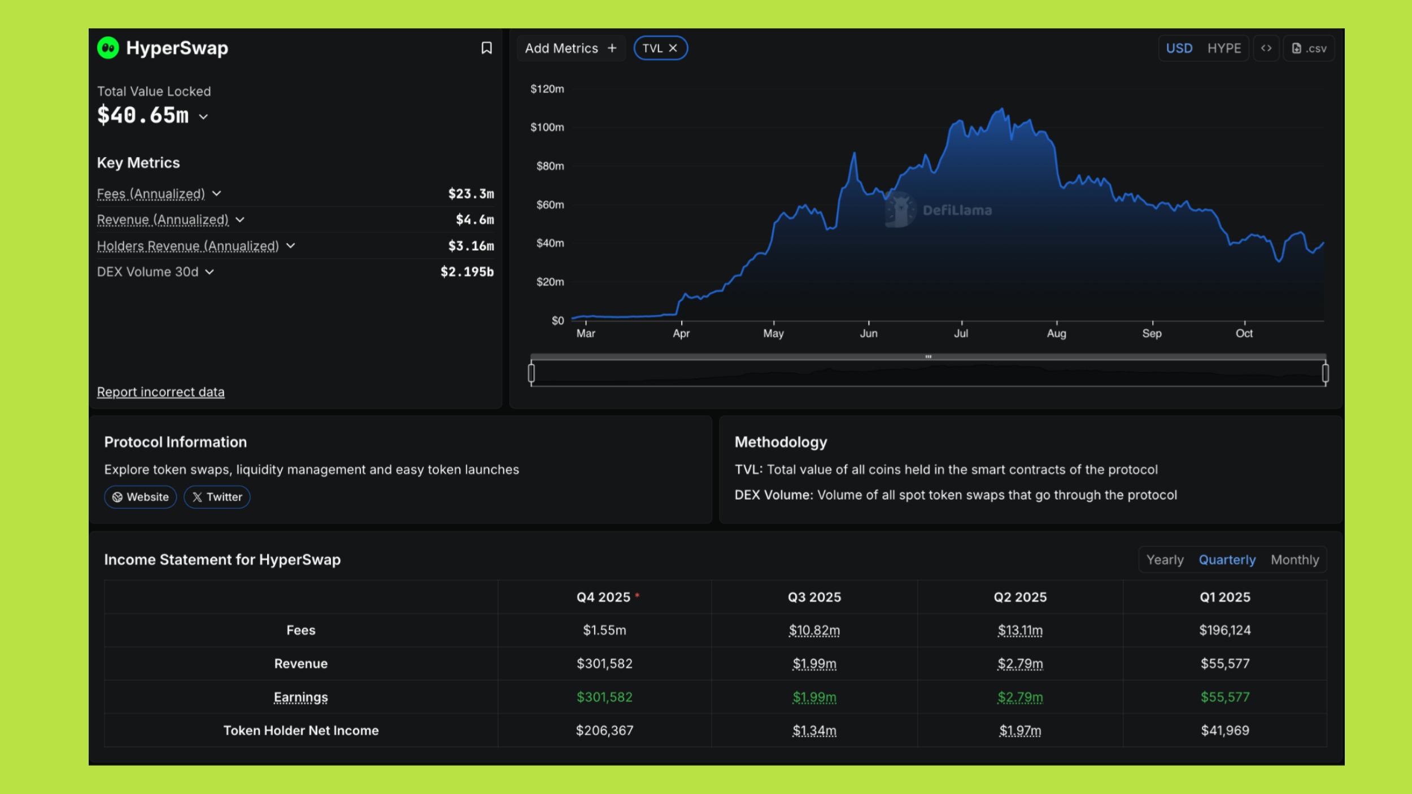This screenshot has height=794, width=1412.
Task: Click Q3 2025 Fees value $10.82m
Action: point(814,630)
